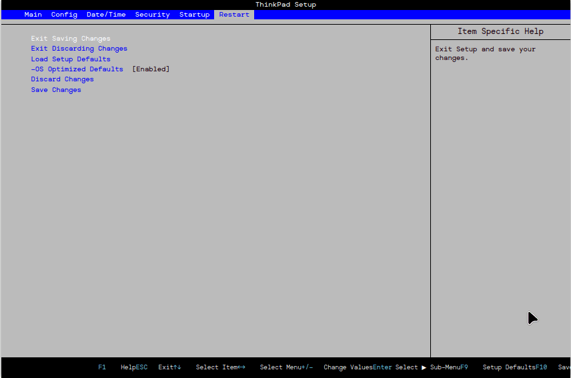Toggle the [Enabled] value of OS Optimized Defaults
Viewport: 571px width, 378px height.
pyautogui.click(x=151, y=69)
